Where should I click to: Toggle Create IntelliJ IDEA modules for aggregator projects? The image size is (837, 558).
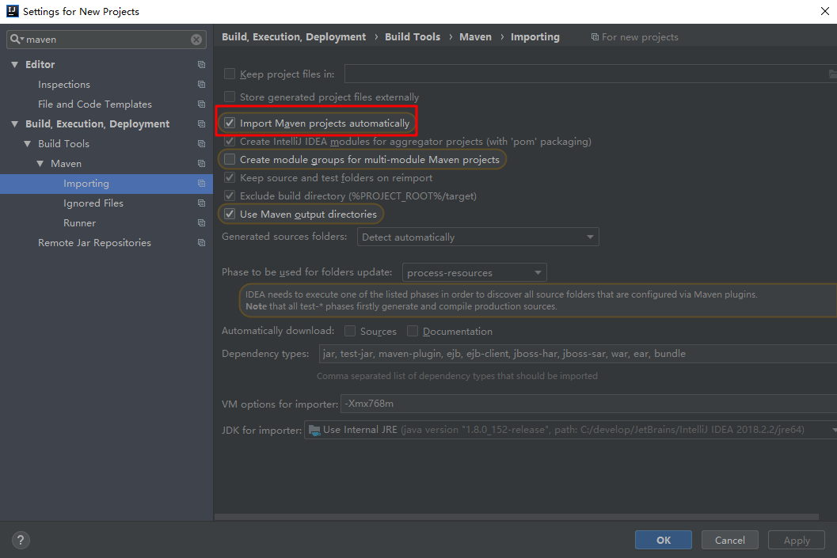coord(230,142)
